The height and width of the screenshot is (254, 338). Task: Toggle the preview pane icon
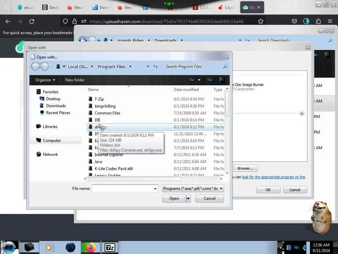[x=210, y=80]
